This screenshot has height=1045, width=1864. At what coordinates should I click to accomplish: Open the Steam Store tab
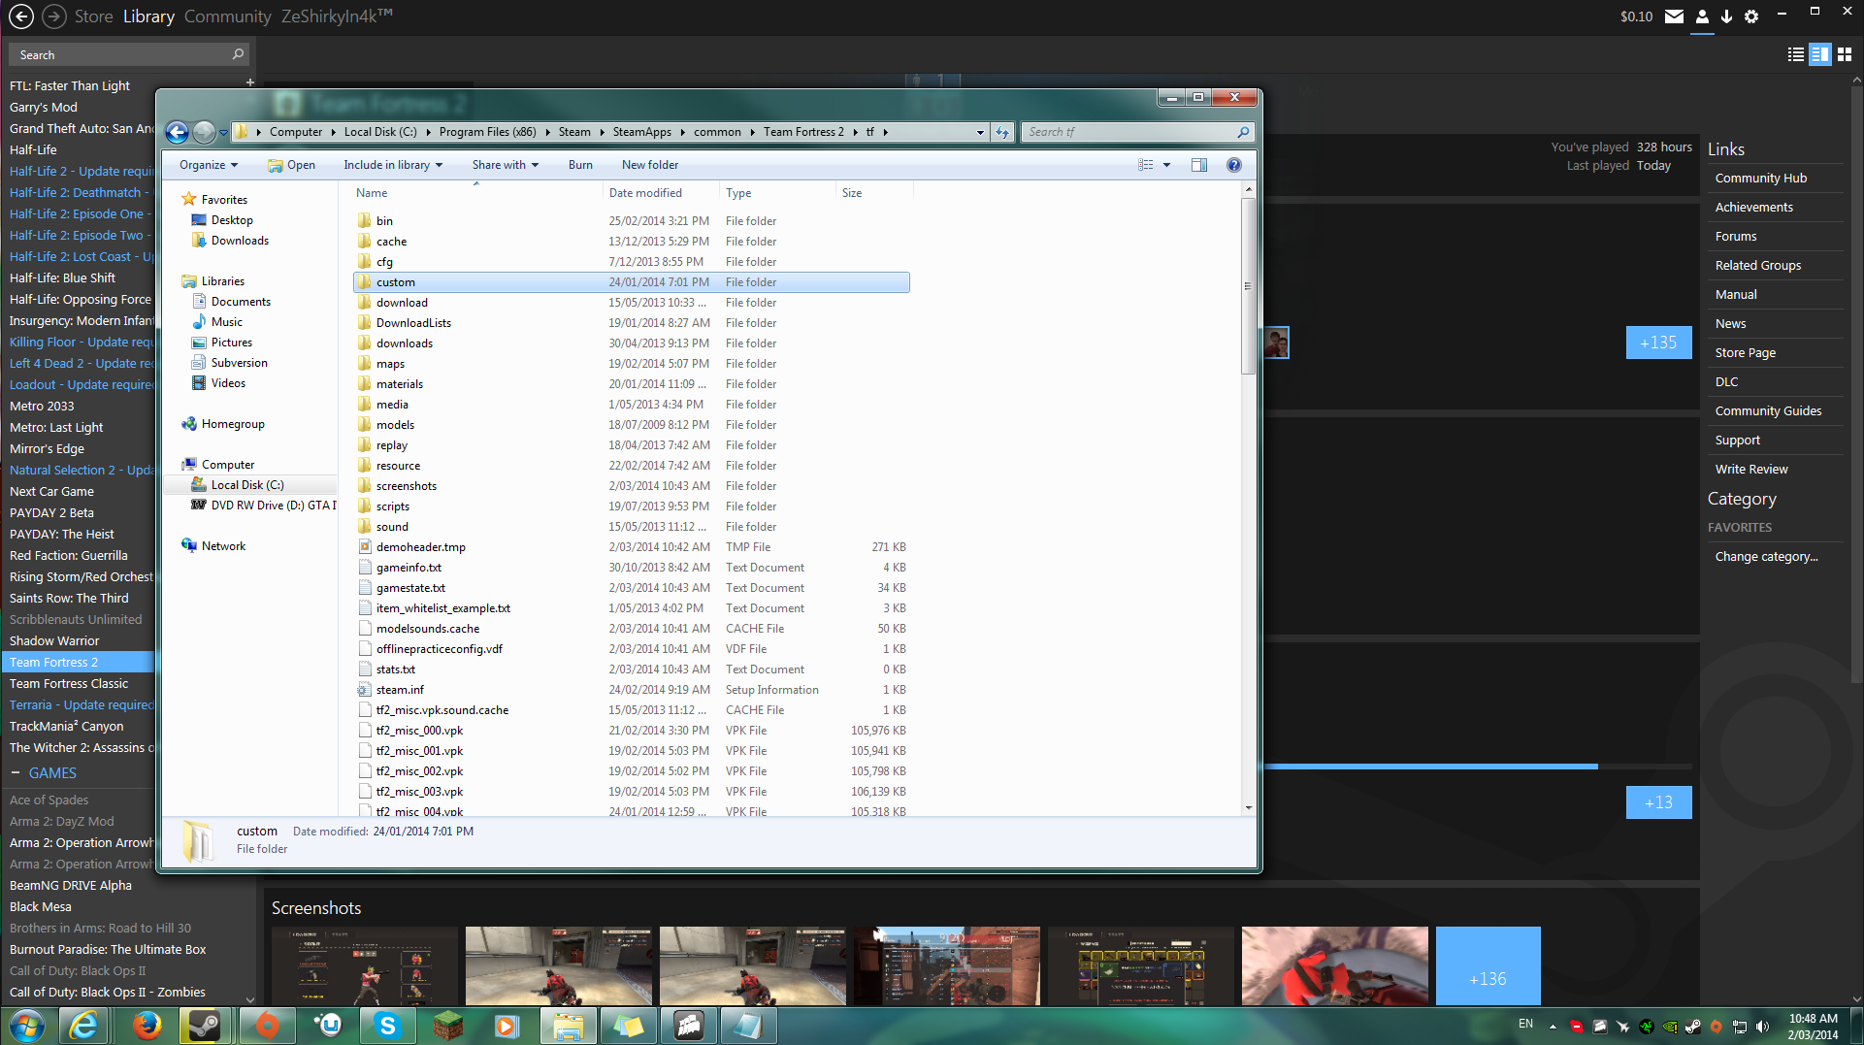[93, 16]
